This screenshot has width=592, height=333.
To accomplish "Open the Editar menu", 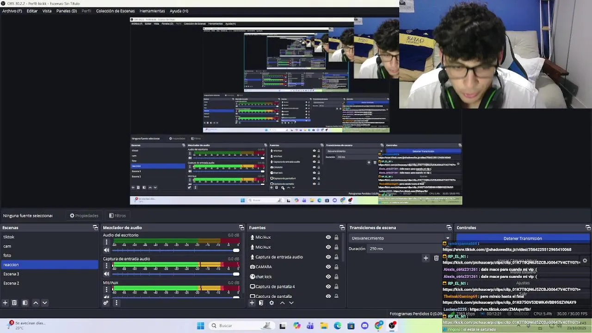I will 32,11.
